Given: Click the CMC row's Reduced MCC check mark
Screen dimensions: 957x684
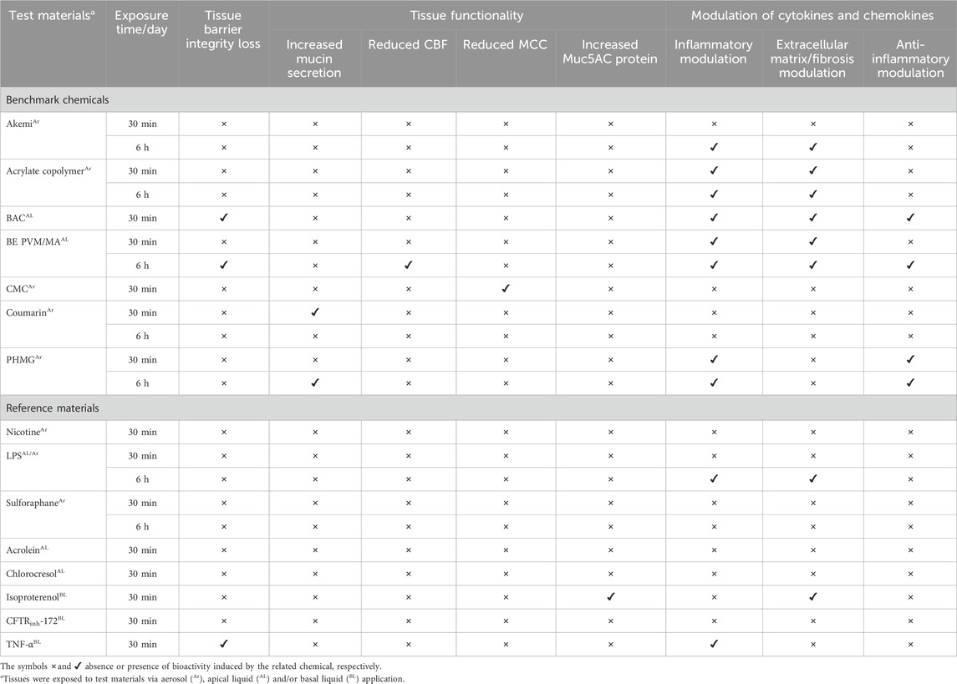Looking at the screenshot, I should click(506, 288).
